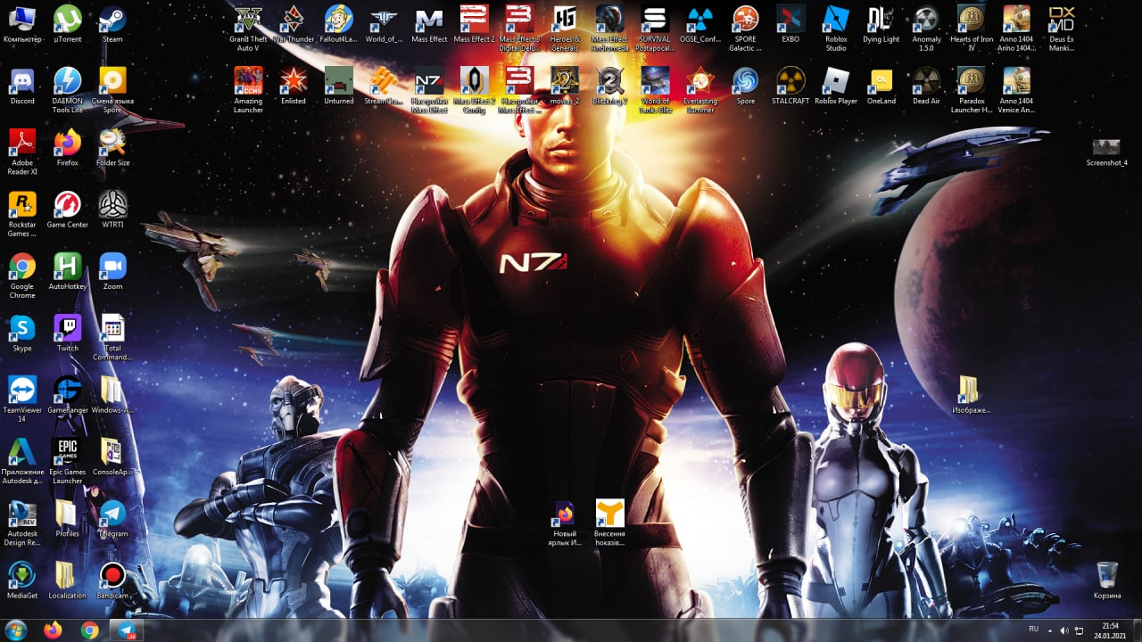Open Telegram in the taskbar

pos(125,630)
